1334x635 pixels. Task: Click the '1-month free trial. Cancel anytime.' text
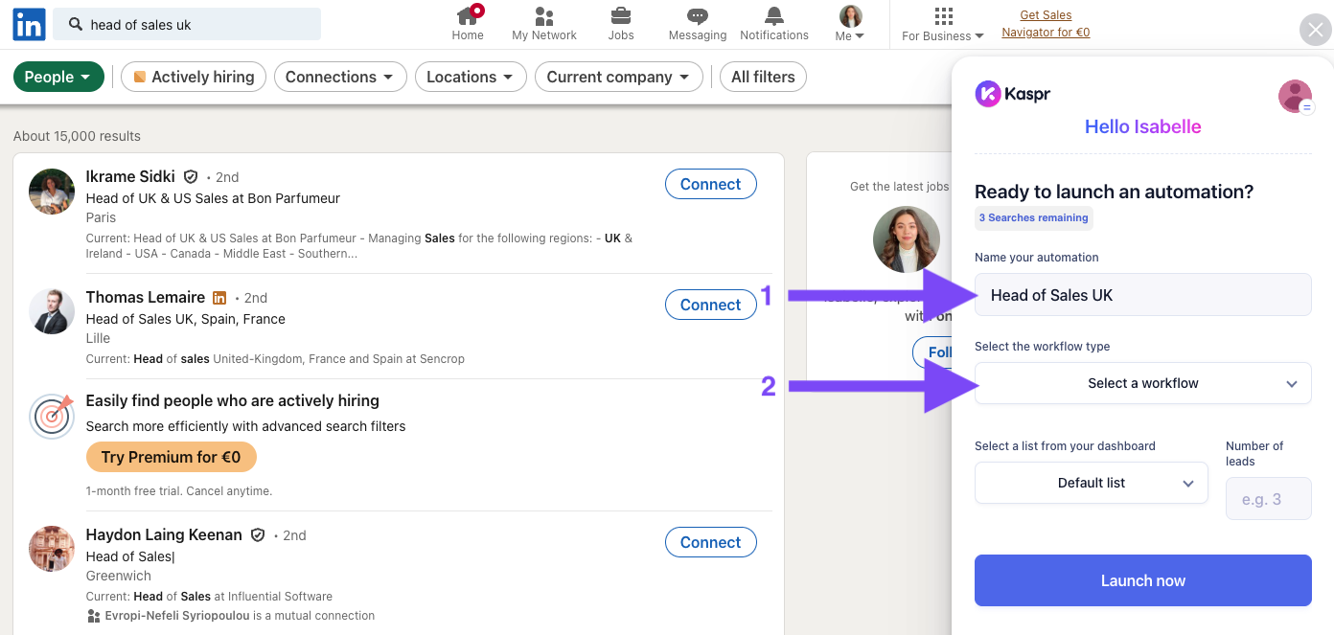179,491
